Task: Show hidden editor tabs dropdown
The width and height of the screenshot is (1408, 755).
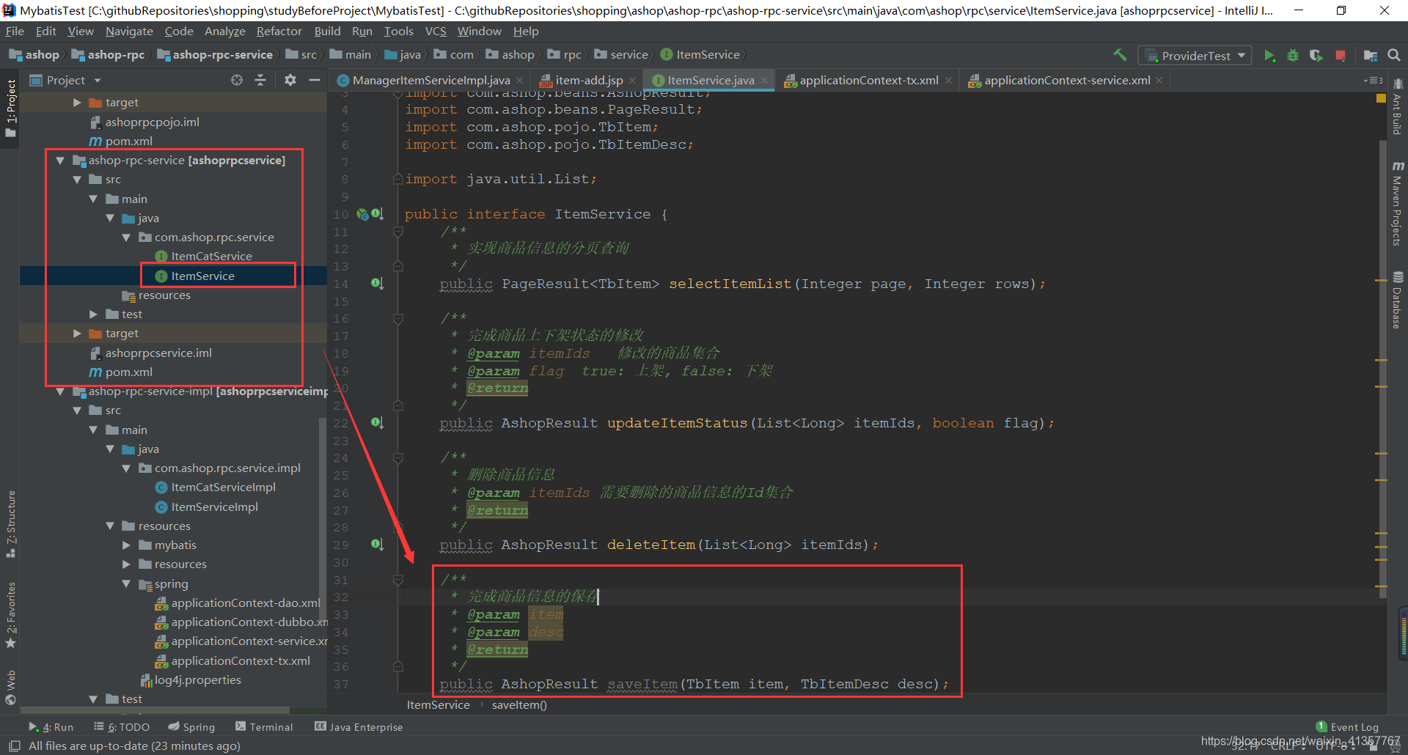Action: pos(1373,81)
